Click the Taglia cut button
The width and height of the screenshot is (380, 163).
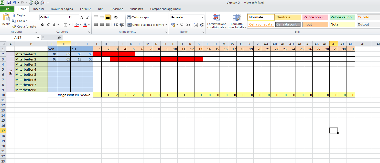pyautogui.click(x=19, y=15)
